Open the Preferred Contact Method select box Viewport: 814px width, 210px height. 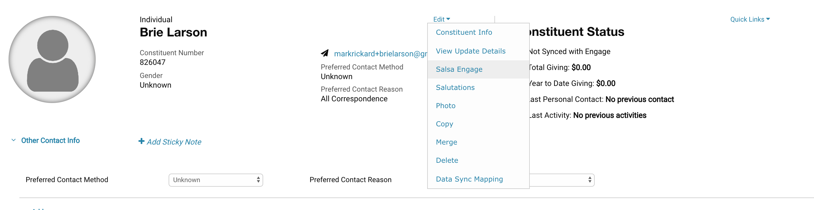(x=216, y=180)
